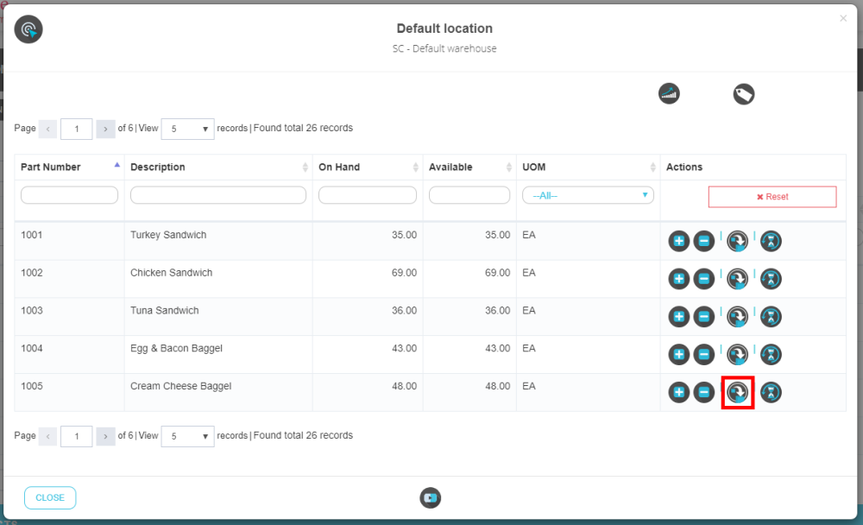The image size is (863, 525).
Task: Click the Description filter input field
Action: click(218, 196)
